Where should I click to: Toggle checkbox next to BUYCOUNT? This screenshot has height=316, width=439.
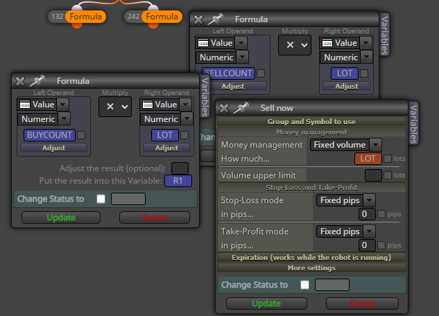tap(81, 135)
